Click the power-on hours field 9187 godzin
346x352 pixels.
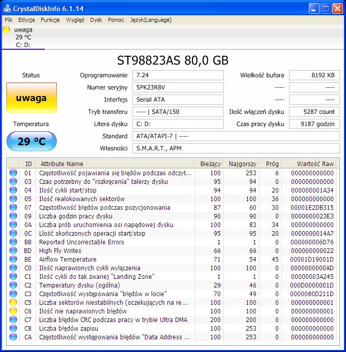[314, 124]
